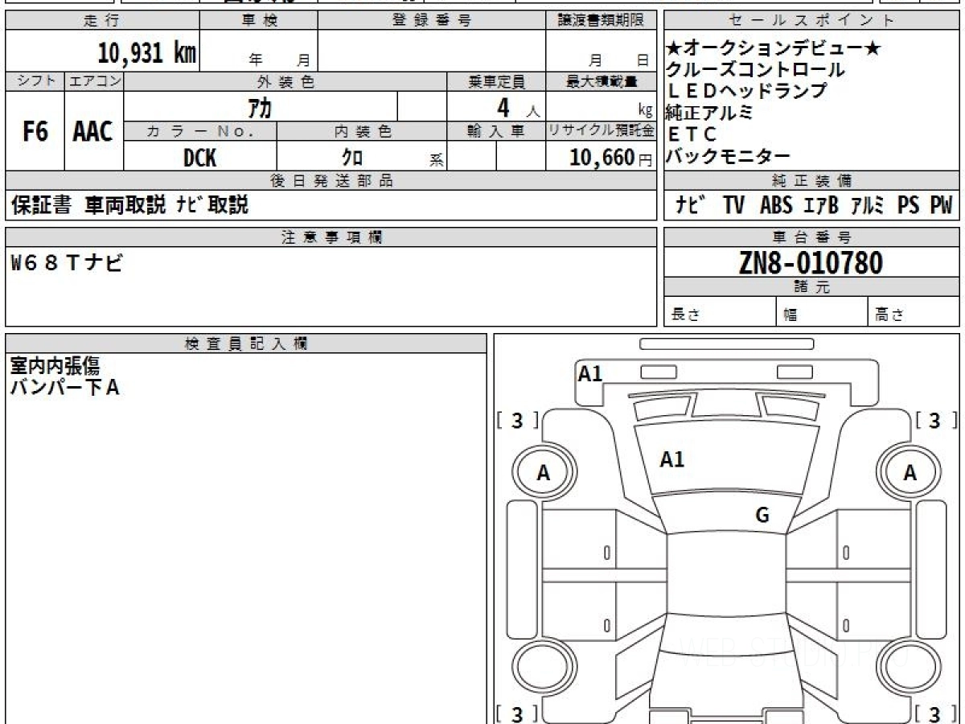Click the 検査員記入欄 header
The width and height of the screenshot is (965, 724).
tap(246, 343)
